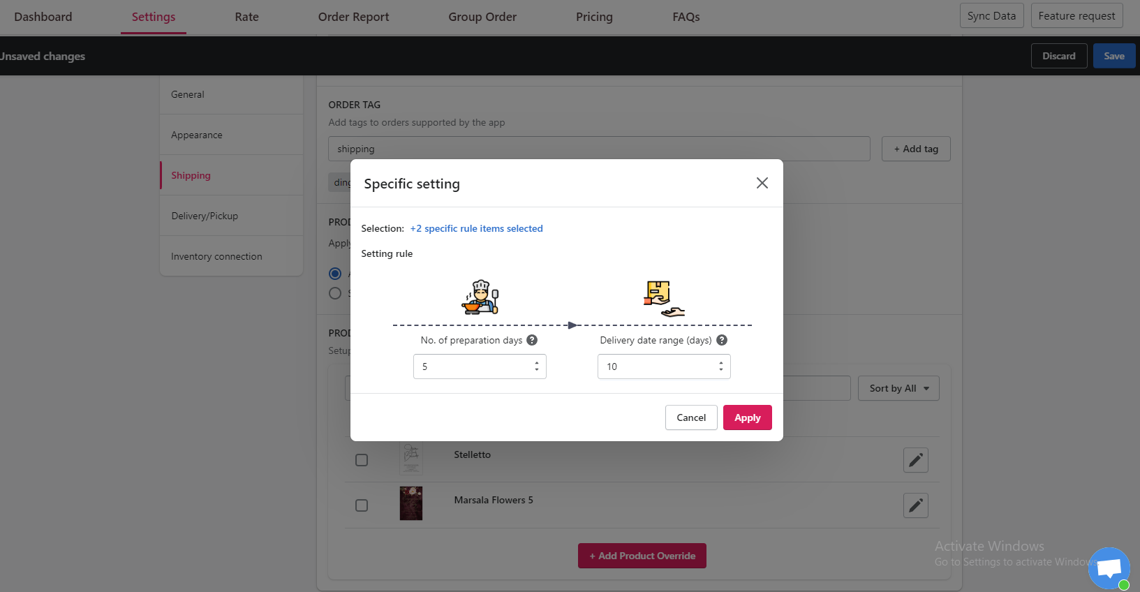Viewport: 1140px width, 592px height.
Task: Click the delivery date range help icon
Action: [722, 340]
